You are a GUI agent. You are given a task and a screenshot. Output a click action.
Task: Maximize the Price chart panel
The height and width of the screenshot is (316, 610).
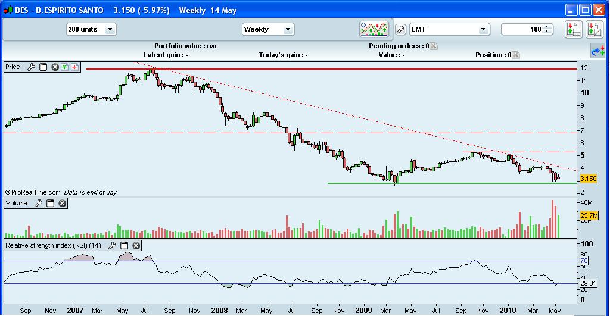click(43, 67)
